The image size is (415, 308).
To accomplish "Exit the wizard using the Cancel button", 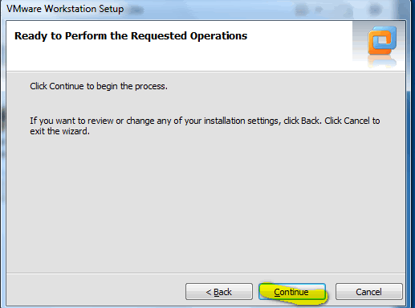I will coord(369,292).
